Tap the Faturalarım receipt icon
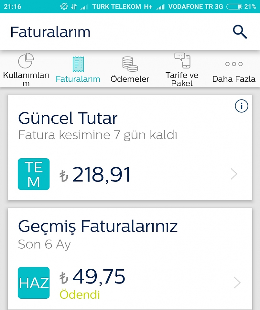 pyautogui.click(x=78, y=64)
